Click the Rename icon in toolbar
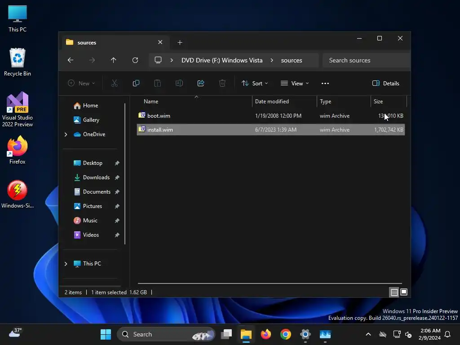Viewport: 460px width, 345px height. click(x=179, y=83)
